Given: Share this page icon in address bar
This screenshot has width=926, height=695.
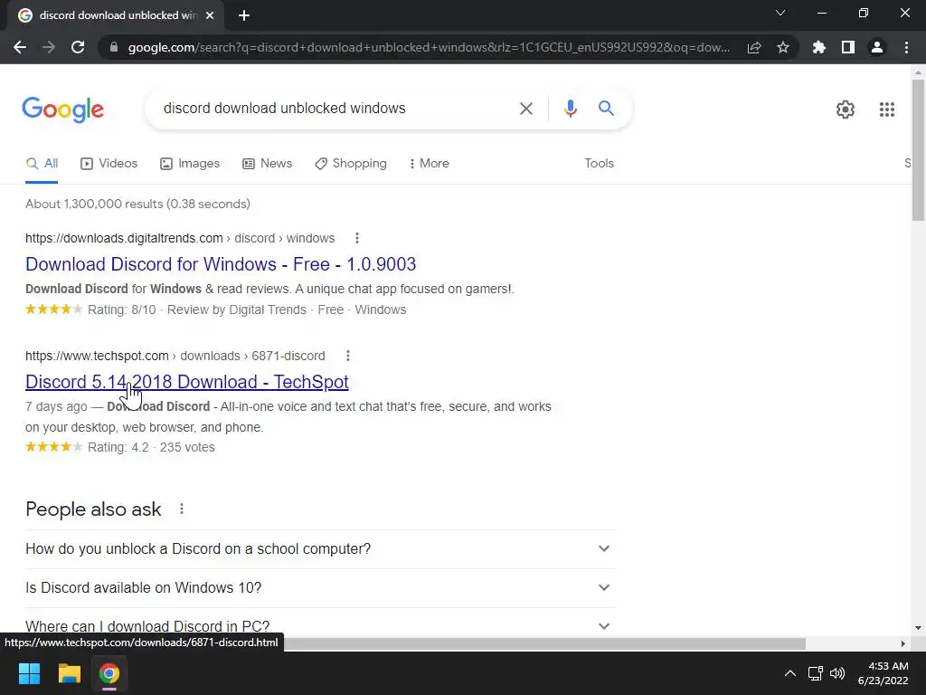Looking at the screenshot, I should point(754,47).
